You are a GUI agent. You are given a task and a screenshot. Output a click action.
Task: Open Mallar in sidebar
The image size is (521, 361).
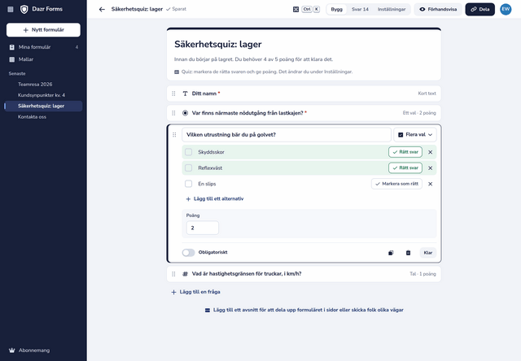[43, 59]
